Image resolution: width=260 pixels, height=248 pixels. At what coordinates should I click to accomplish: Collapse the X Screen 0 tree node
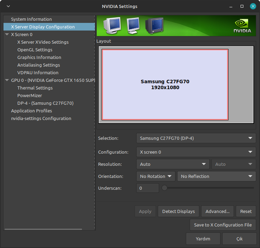[7, 34]
